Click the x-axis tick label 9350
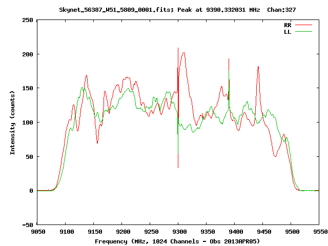Viewport: 328px width, 246px height. [208, 232]
